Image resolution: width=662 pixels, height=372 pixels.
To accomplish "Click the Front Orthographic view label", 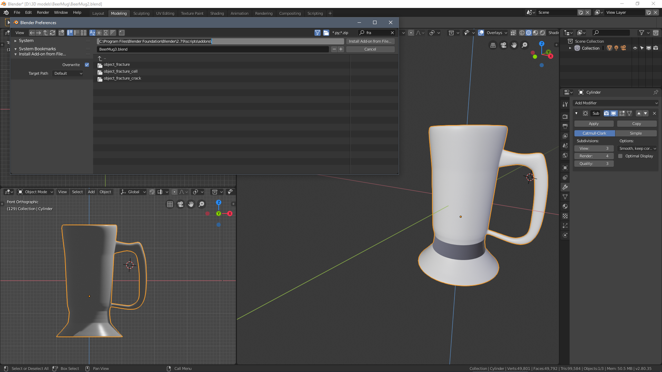I will 22,201.
